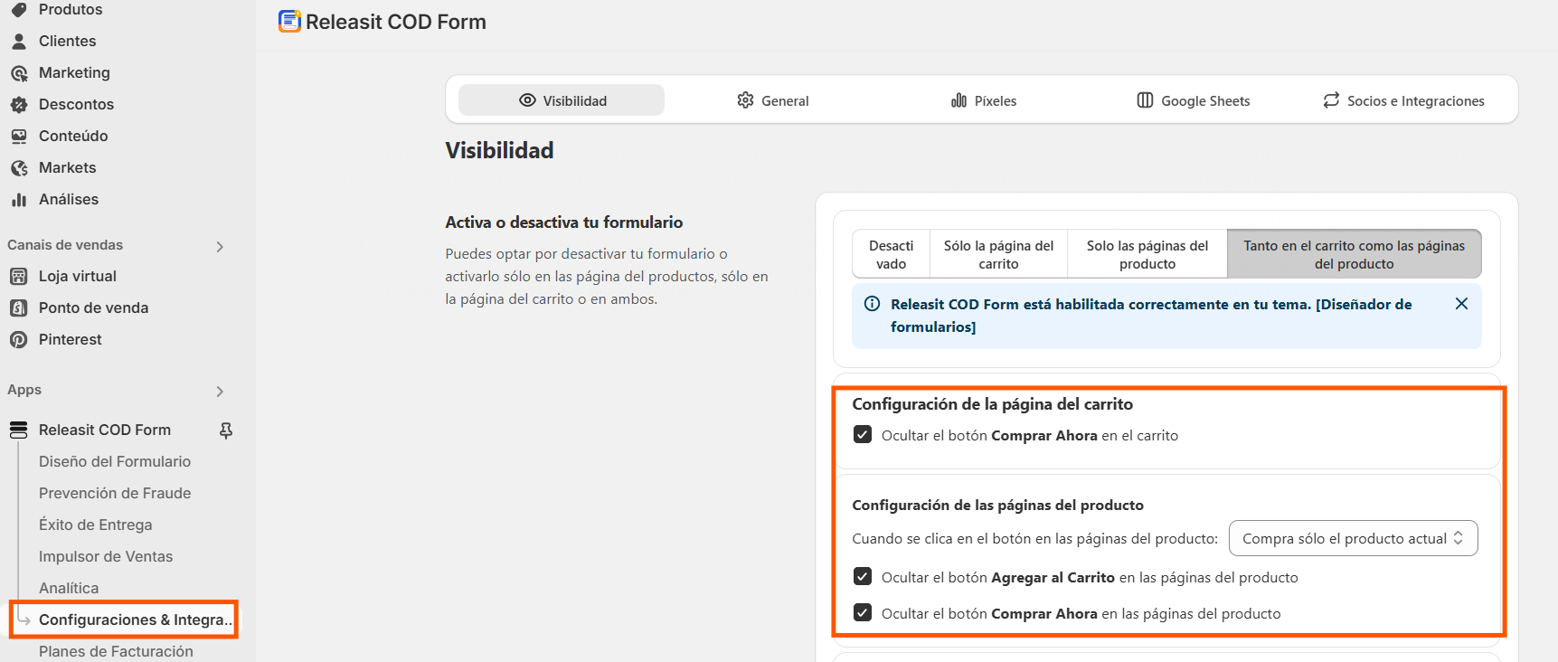
Task: Open the Socios e Integraciones tab
Action: click(x=1403, y=100)
